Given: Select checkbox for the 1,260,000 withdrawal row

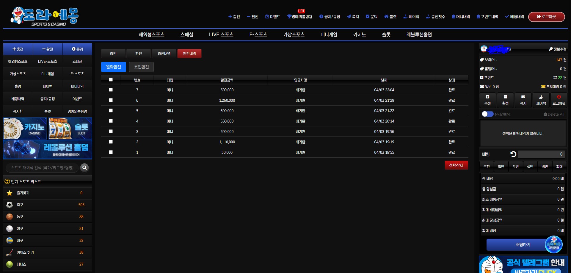Looking at the screenshot, I should pyautogui.click(x=111, y=100).
